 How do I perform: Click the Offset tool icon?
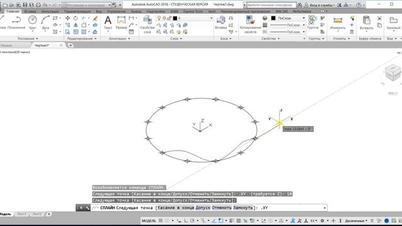click(x=95, y=32)
